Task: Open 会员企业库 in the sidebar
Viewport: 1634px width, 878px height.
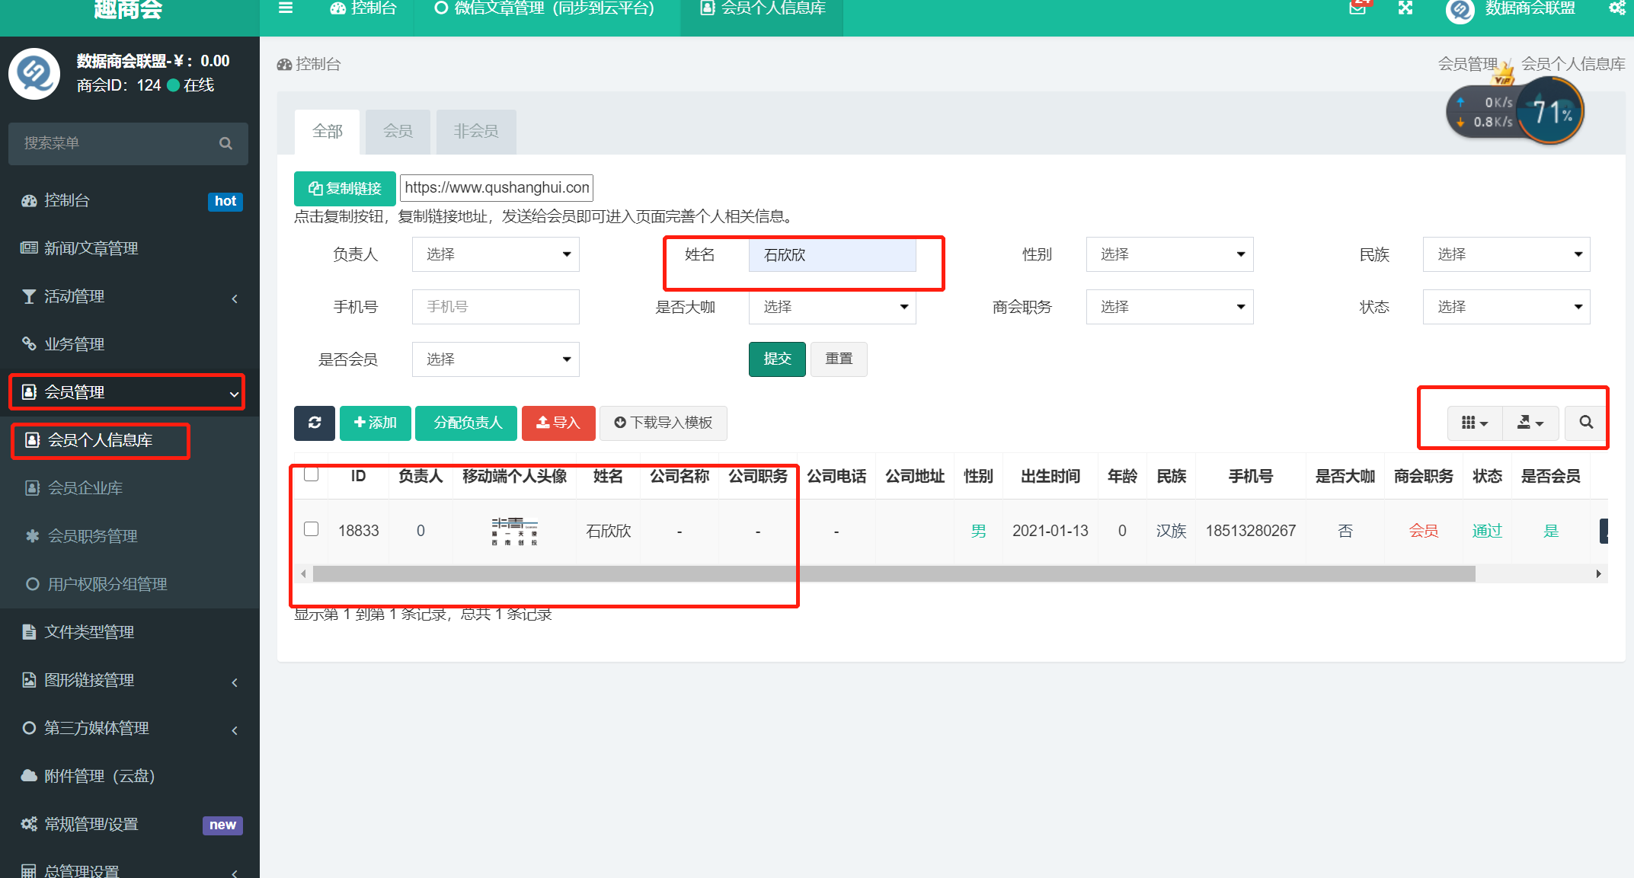Action: tap(85, 488)
